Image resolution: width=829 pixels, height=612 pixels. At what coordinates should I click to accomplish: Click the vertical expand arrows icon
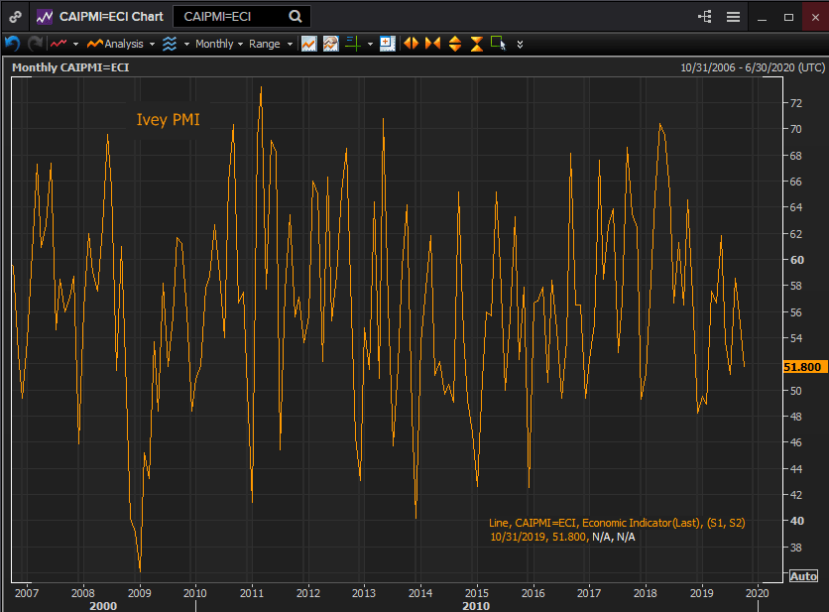tap(455, 44)
